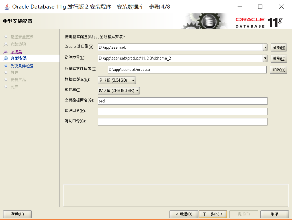The image size is (292, 220).
Task: Click the Oracle Database 11g logo
Action: tap(259, 22)
